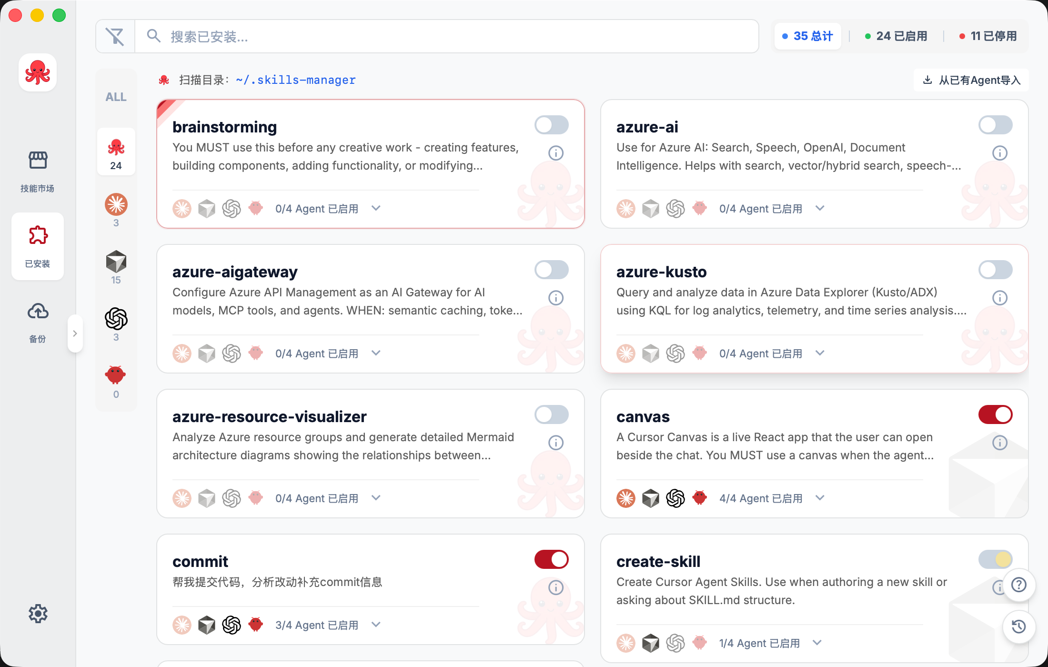The image size is (1048, 667).
Task: Show 24 已启用 enabled skills
Action: pos(896,36)
